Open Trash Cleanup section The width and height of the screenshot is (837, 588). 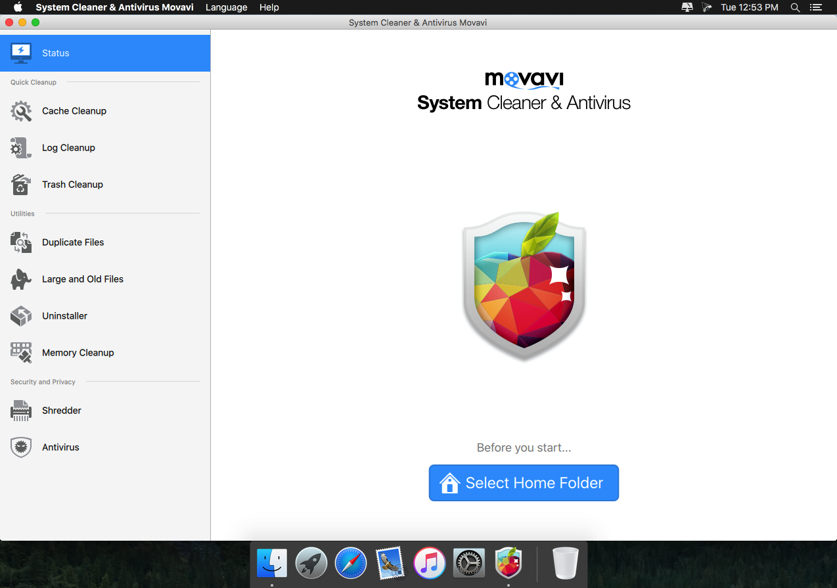point(105,185)
